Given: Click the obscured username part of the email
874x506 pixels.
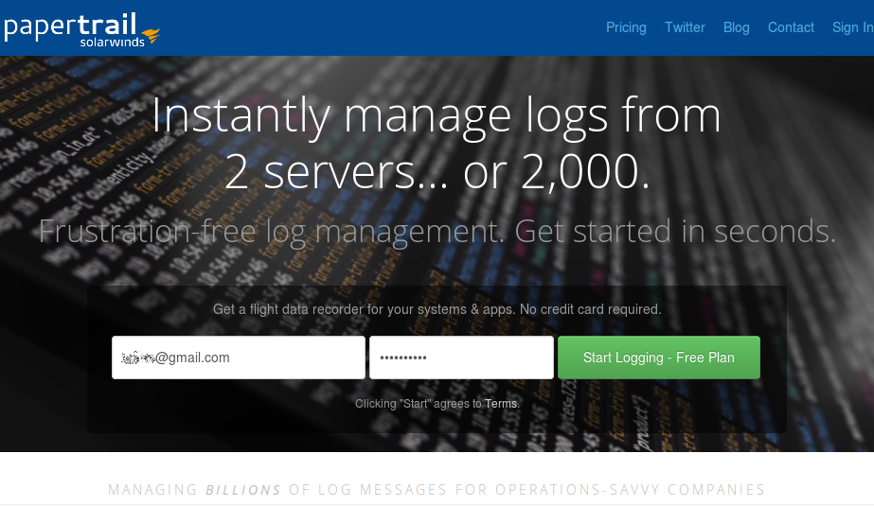Looking at the screenshot, I should tap(138, 358).
